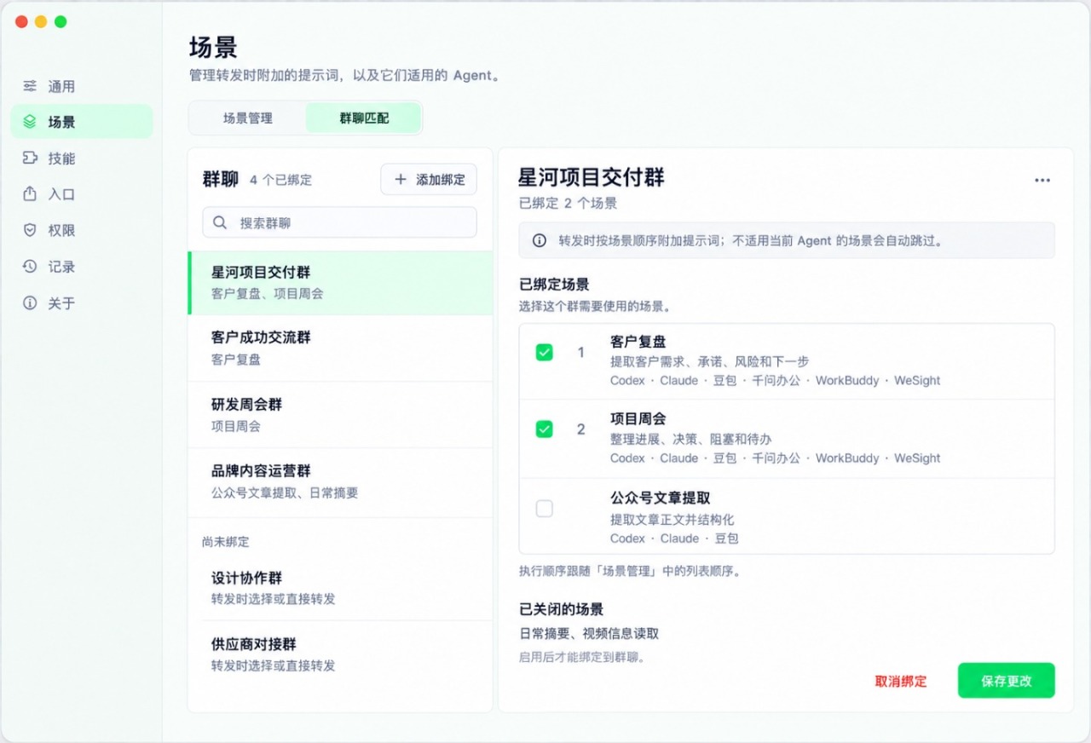Click the 技能 puzzle icon in sidebar
Image resolution: width=1091 pixels, height=743 pixels.
30,158
